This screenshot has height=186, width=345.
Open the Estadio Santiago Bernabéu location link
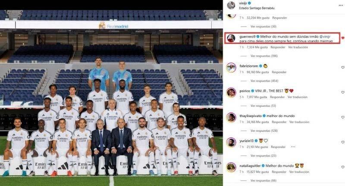[x=257, y=8]
